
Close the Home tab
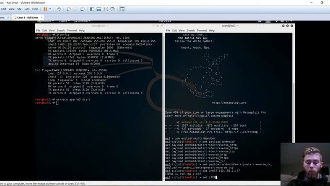8,18
